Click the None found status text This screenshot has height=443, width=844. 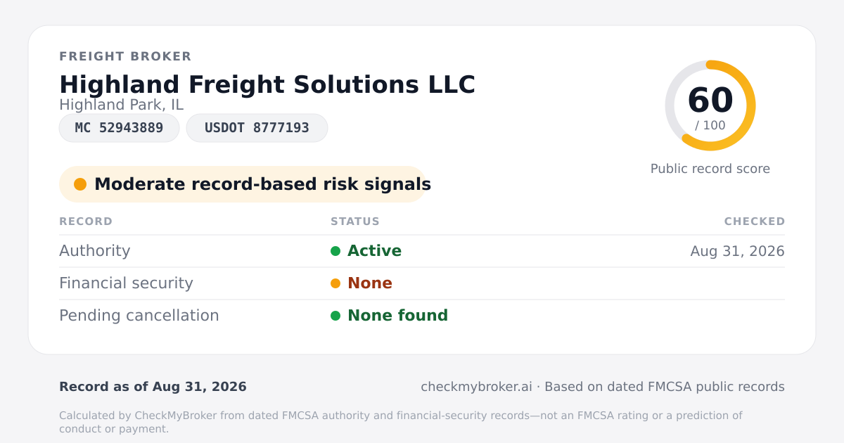[397, 316]
